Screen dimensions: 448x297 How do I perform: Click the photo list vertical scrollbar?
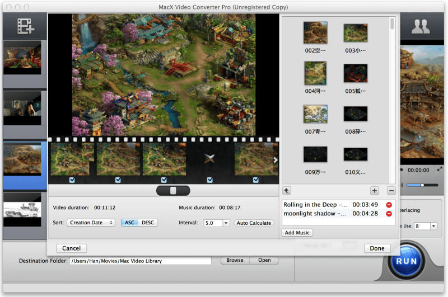coord(393,23)
